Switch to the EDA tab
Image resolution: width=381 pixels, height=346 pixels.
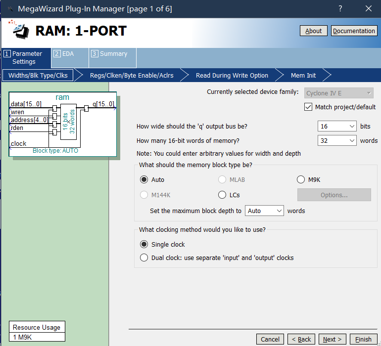pyautogui.click(x=70, y=58)
